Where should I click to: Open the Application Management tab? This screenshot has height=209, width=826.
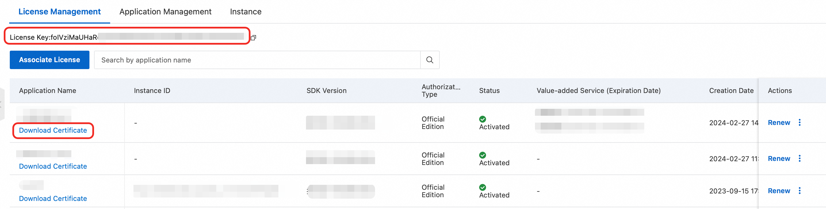[x=165, y=12]
